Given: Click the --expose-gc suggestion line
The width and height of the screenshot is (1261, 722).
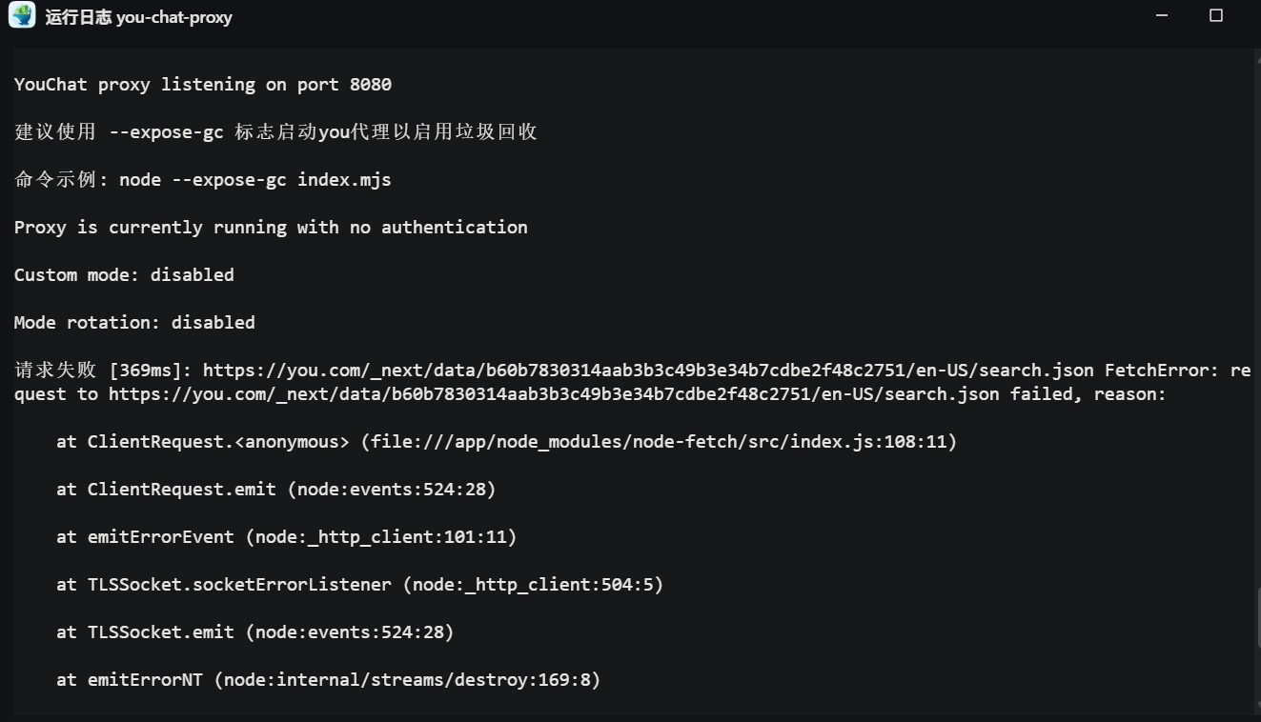Looking at the screenshot, I should pyautogui.click(x=275, y=132).
